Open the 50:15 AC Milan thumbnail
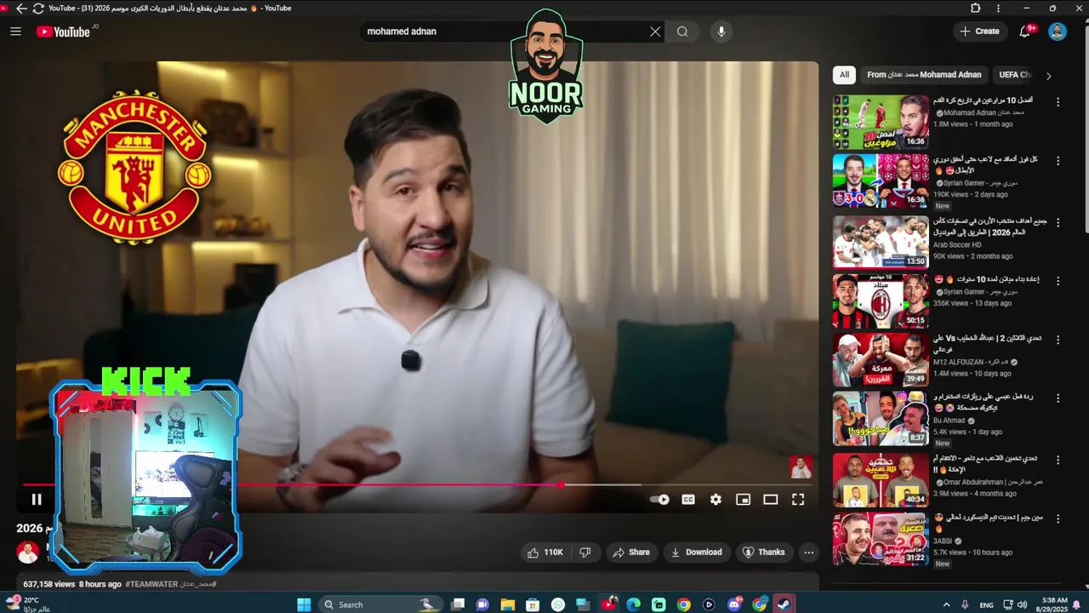Screen dimensions: 1089x613 [881, 301]
